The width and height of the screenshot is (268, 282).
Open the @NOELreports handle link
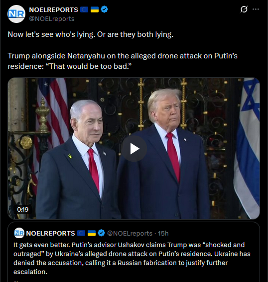click(x=52, y=18)
